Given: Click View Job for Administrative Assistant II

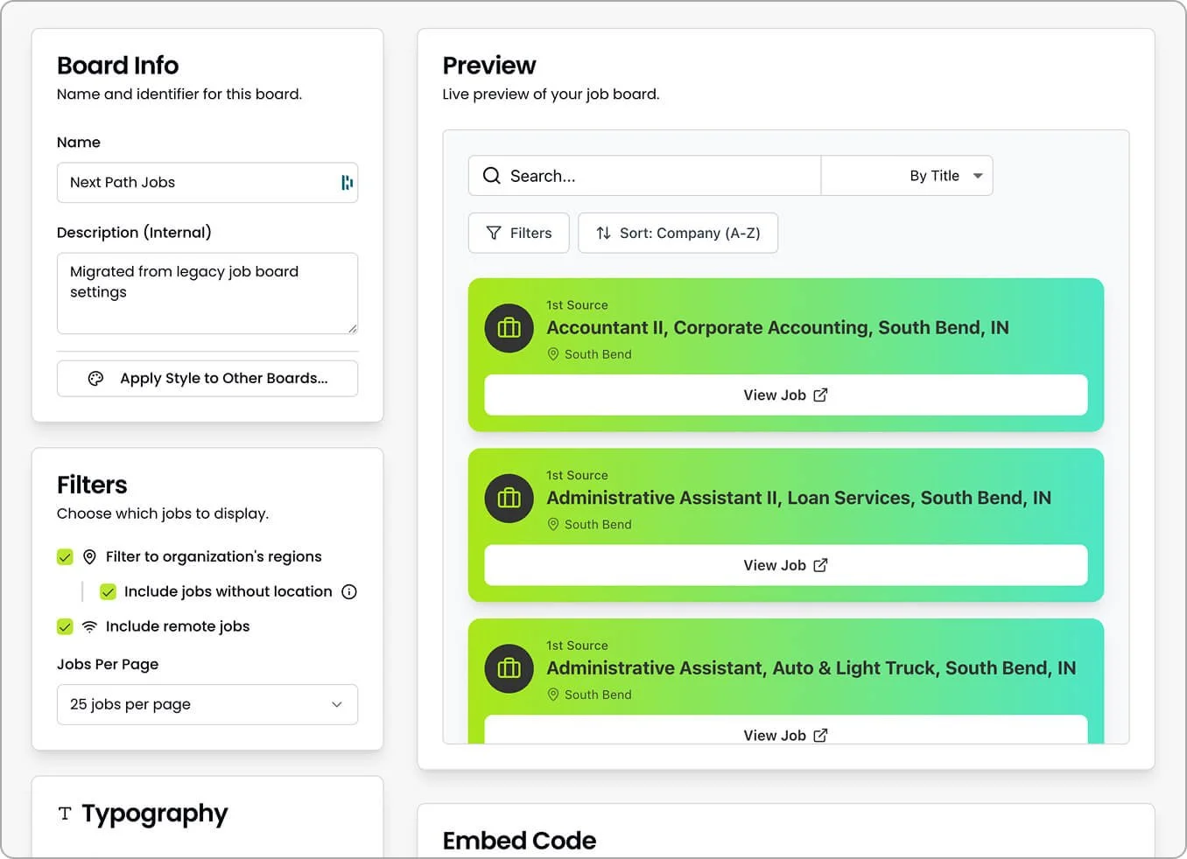Looking at the screenshot, I should (785, 566).
